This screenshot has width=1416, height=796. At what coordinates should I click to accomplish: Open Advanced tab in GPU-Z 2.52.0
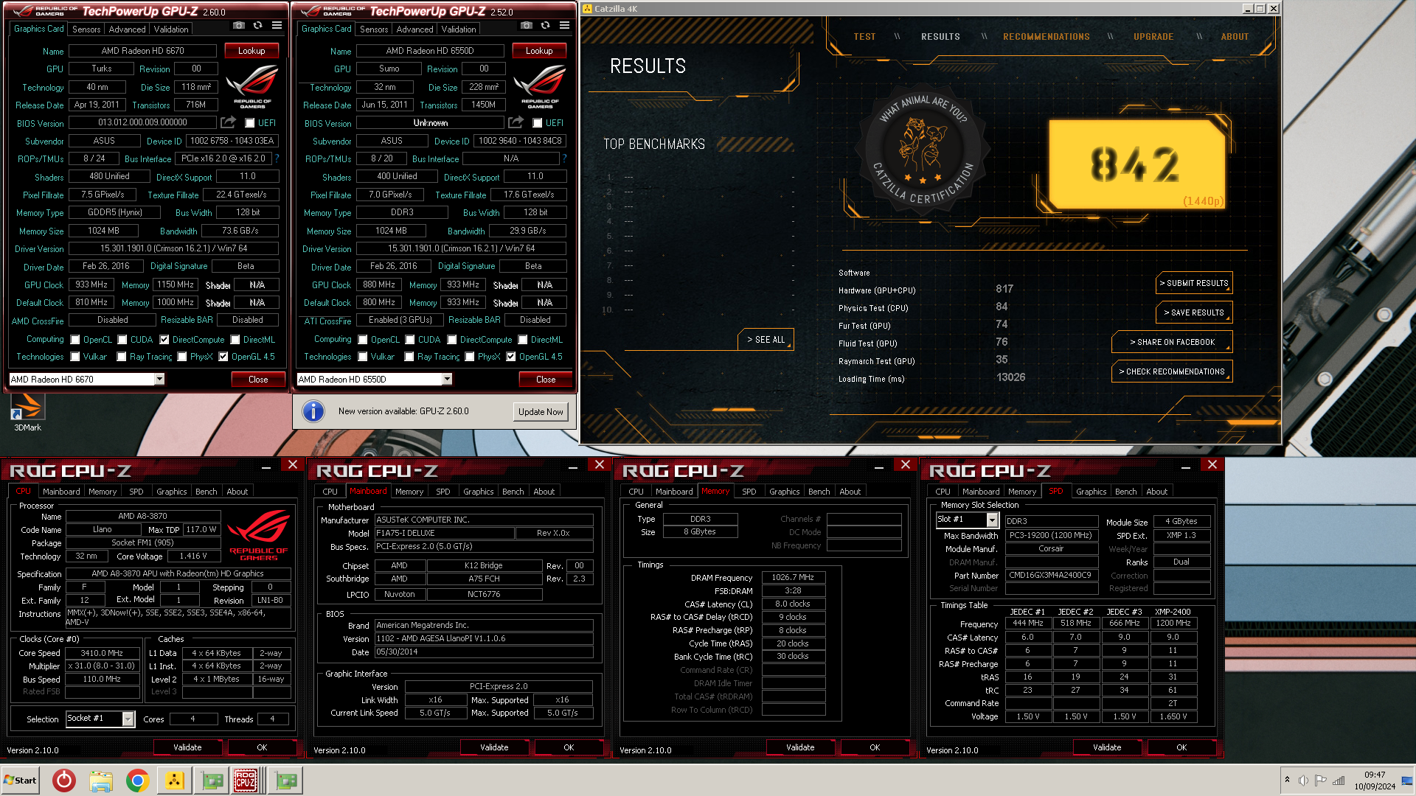[x=414, y=29]
